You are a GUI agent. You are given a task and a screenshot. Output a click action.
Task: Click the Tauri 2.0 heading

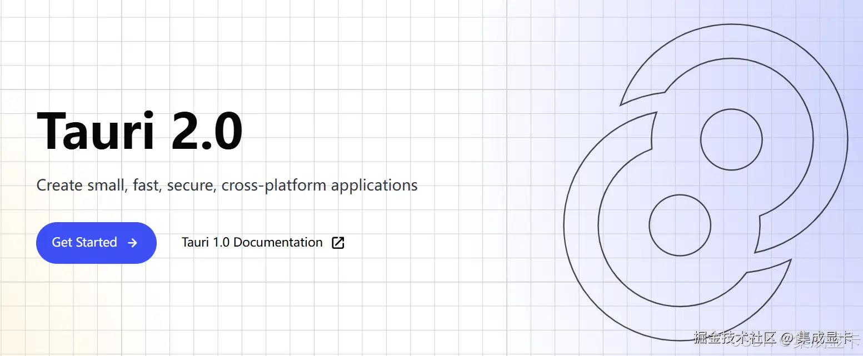(x=139, y=132)
